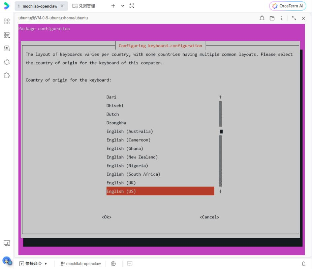Click the AI robot icon in terminal header
This screenshot has width=312, height=269.
pos(262,18)
